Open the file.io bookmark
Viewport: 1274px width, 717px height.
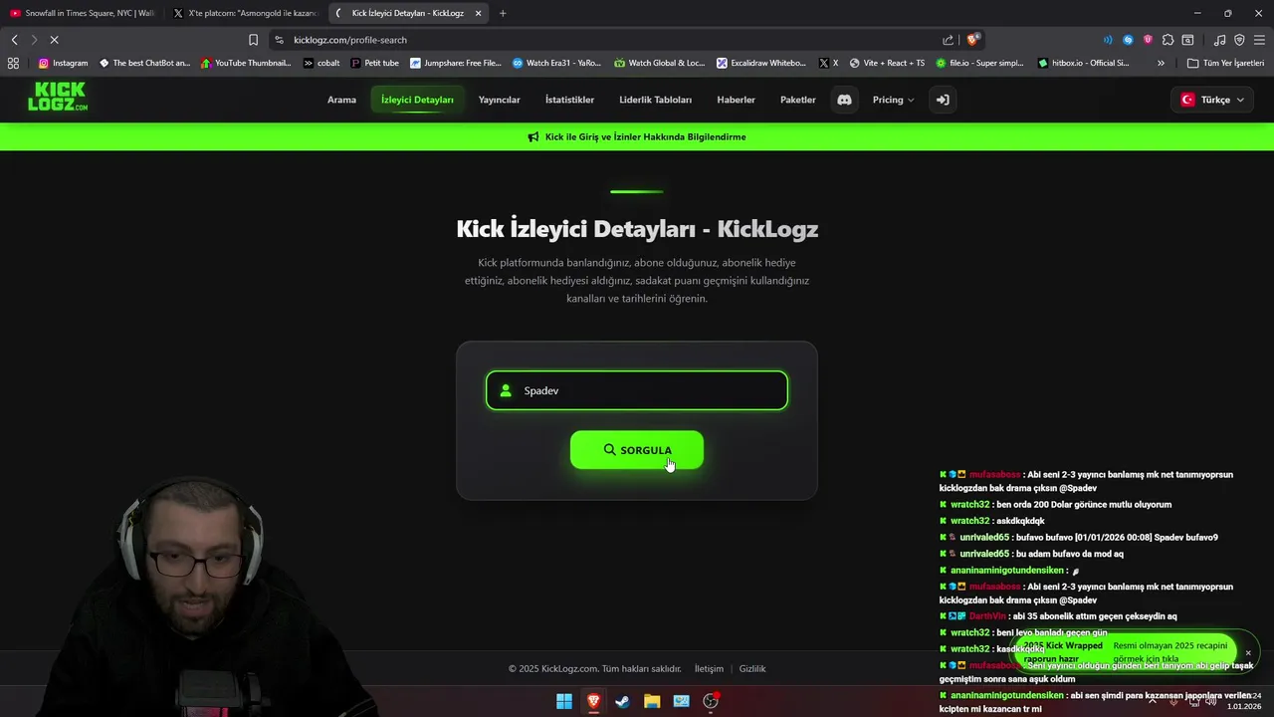[979, 63]
